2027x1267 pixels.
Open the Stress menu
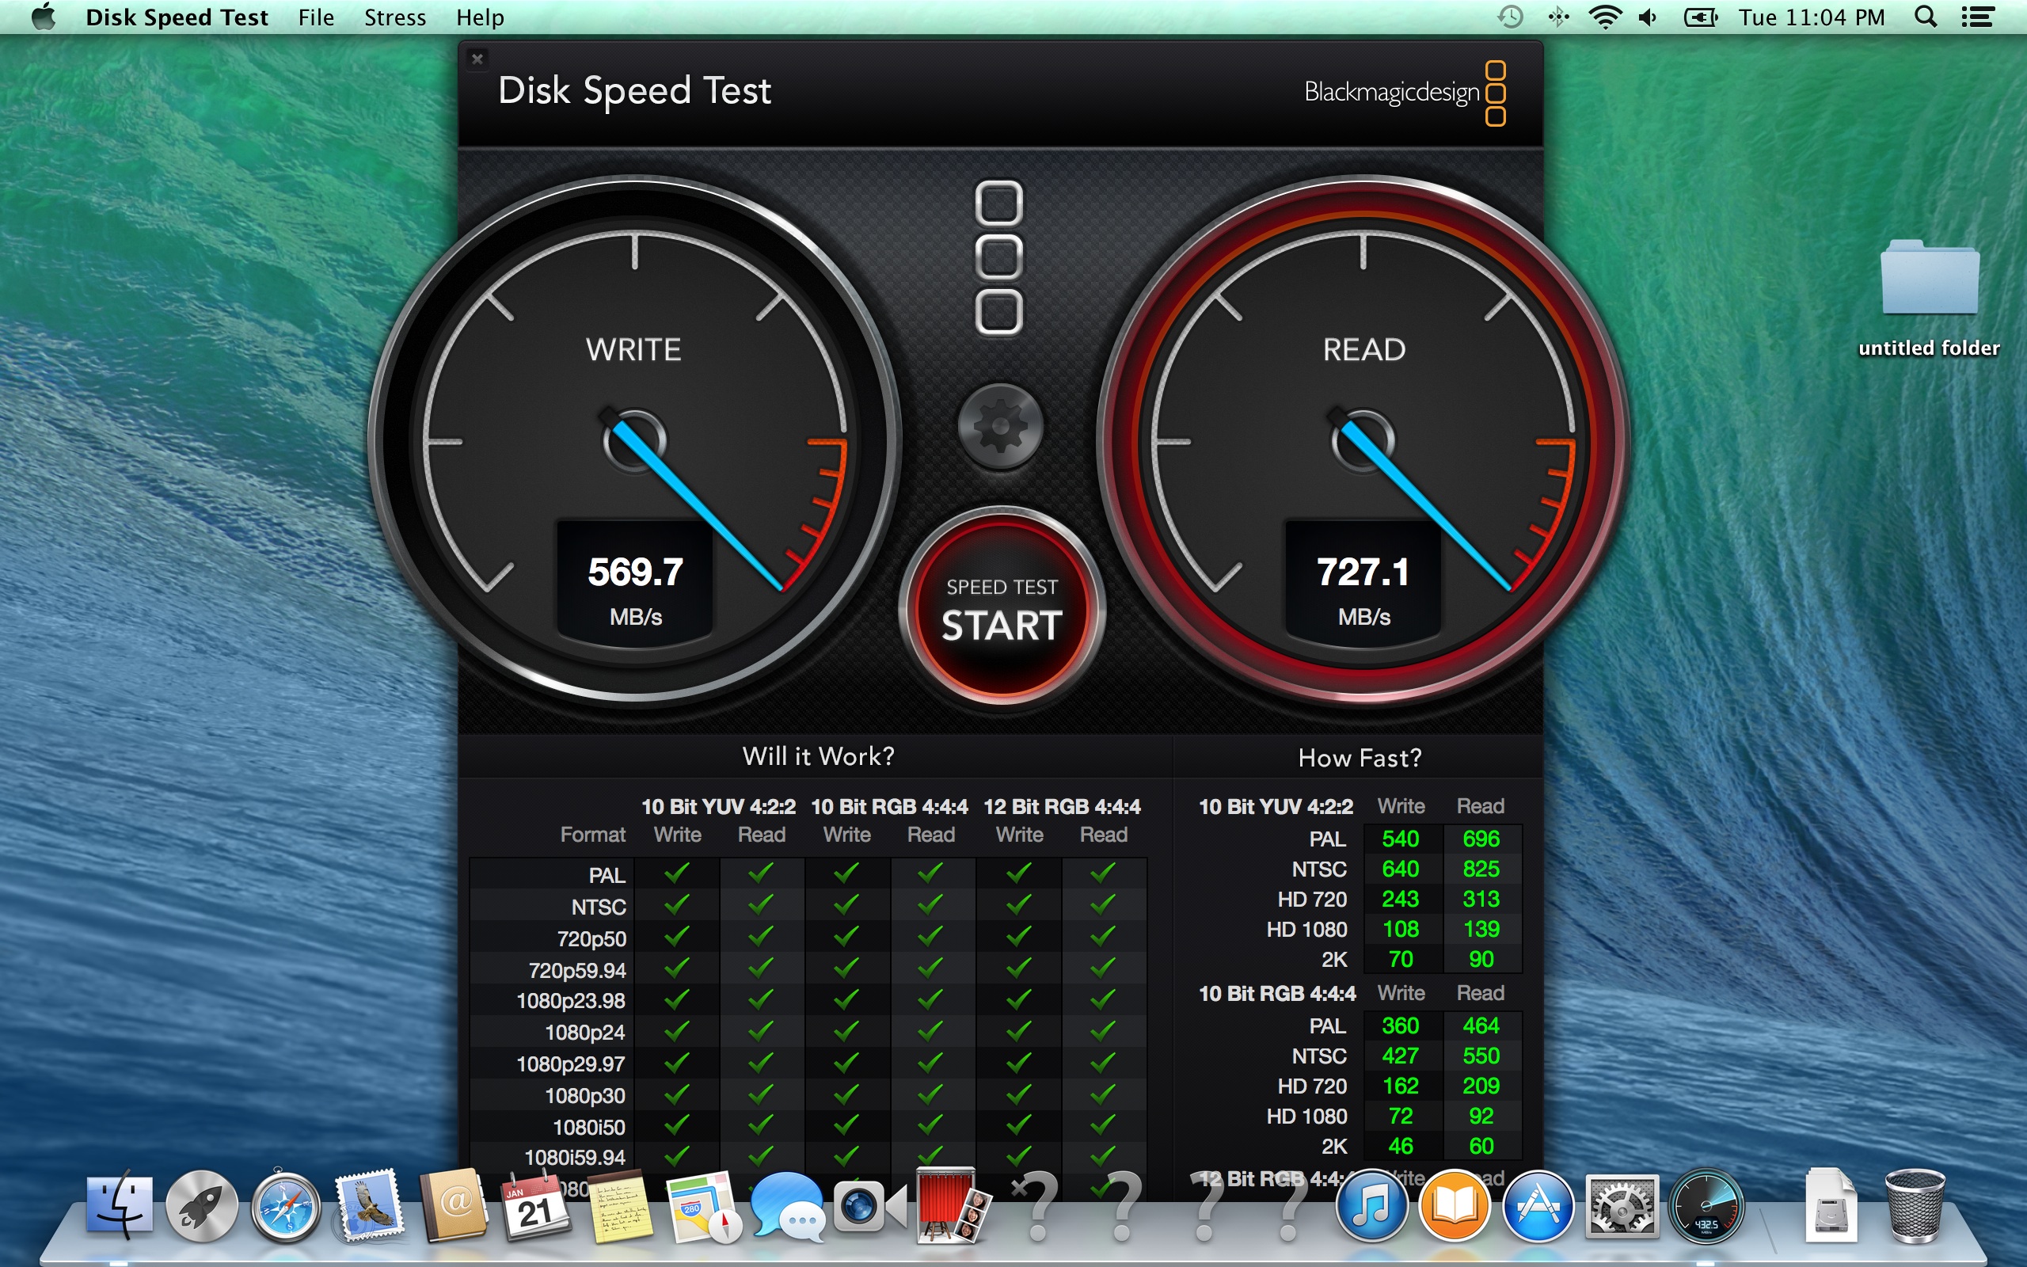point(394,17)
